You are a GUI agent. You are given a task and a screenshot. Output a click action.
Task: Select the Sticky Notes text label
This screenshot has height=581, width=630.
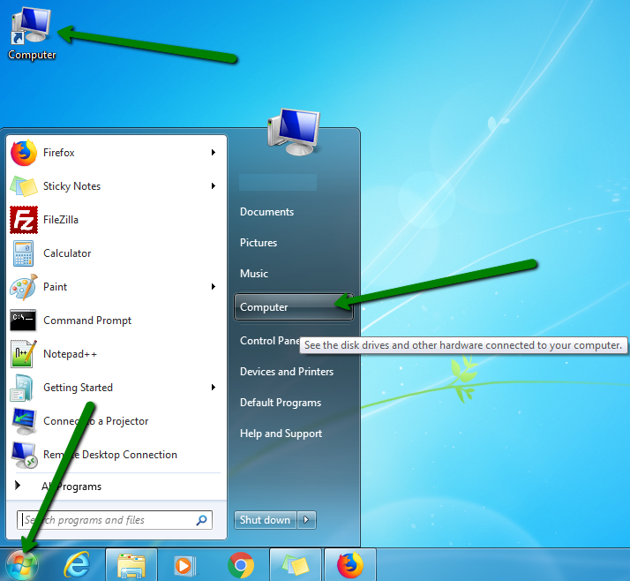tap(72, 186)
